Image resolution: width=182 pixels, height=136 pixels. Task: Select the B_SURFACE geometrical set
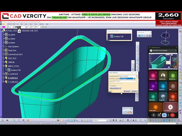13,78
